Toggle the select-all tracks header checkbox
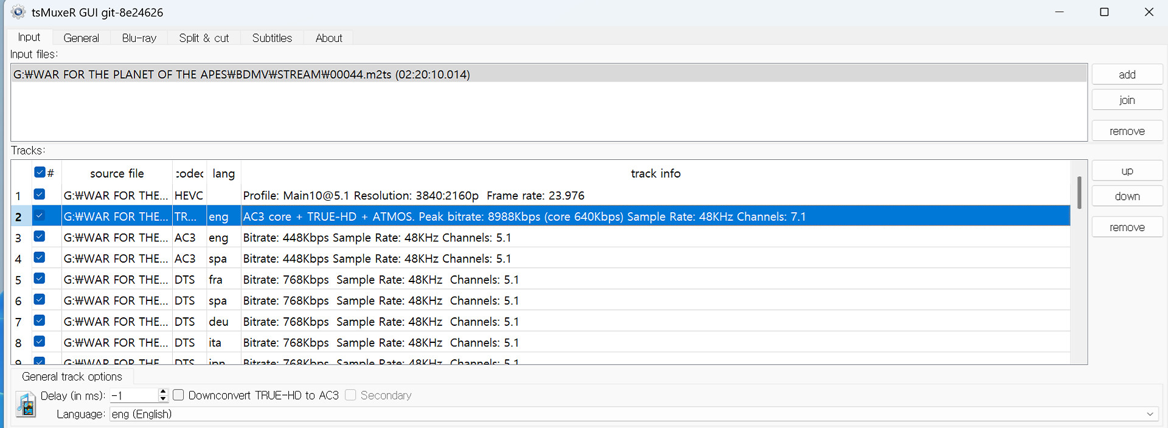 click(40, 173)
